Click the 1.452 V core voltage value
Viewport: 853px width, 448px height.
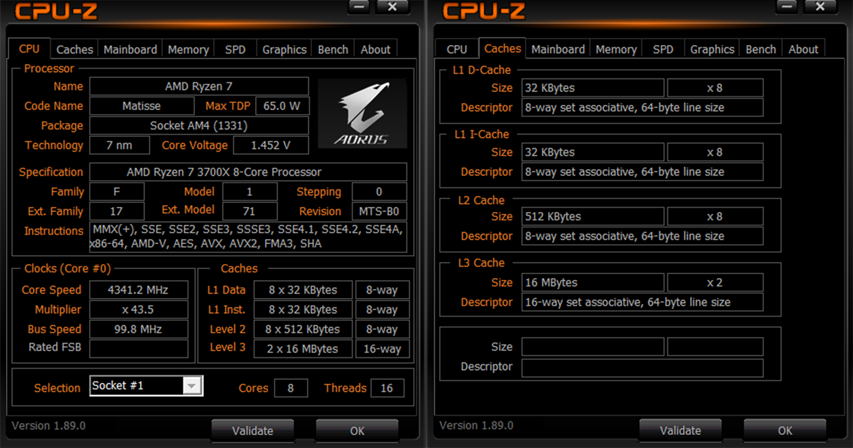[x=271, y=145]
